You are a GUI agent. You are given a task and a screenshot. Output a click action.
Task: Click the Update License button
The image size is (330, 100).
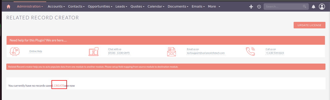click(x=309, y=25)
